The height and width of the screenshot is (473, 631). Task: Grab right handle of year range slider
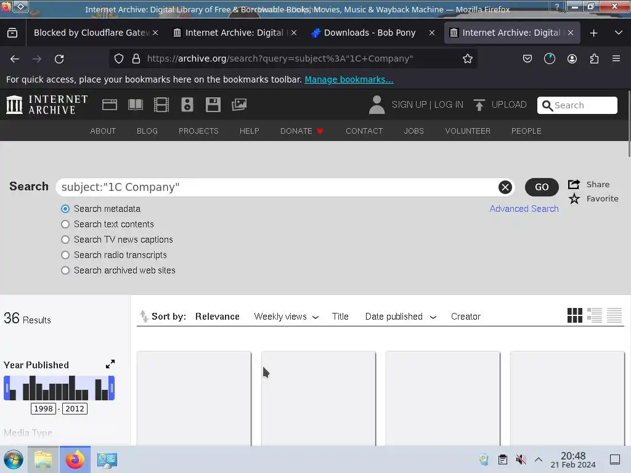pos(112,388)
